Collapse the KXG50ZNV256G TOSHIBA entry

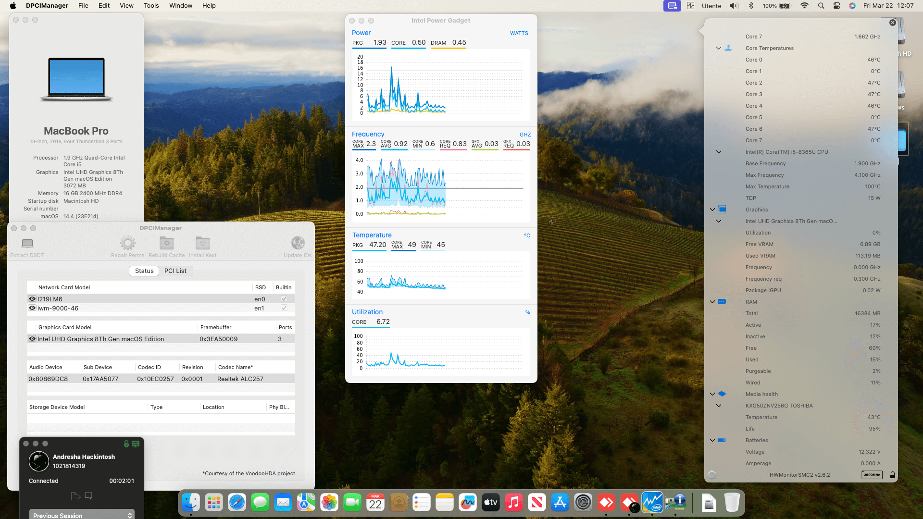point(719,406)
